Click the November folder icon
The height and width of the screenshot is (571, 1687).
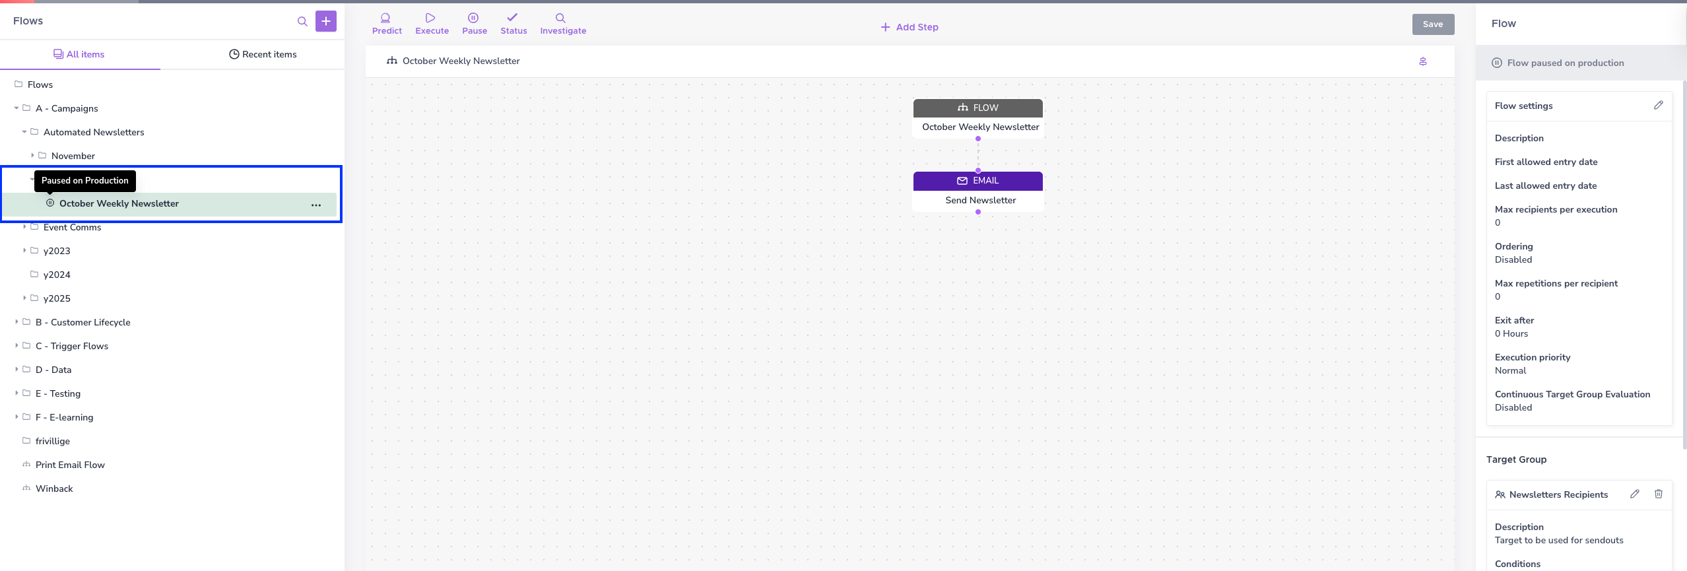tap(42, 156)
